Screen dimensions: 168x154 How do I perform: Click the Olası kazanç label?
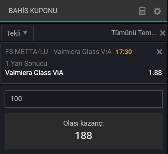(x=83, y=123)
